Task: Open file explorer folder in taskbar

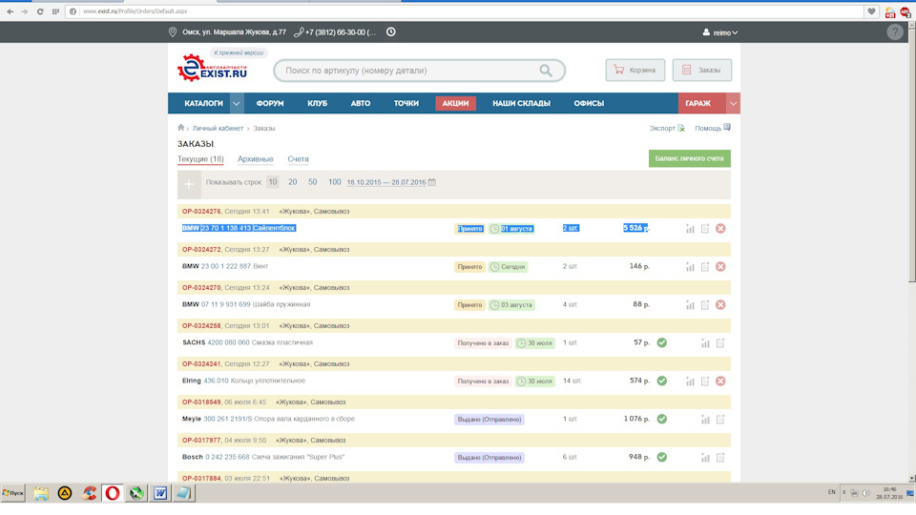Action: (41, 493)
